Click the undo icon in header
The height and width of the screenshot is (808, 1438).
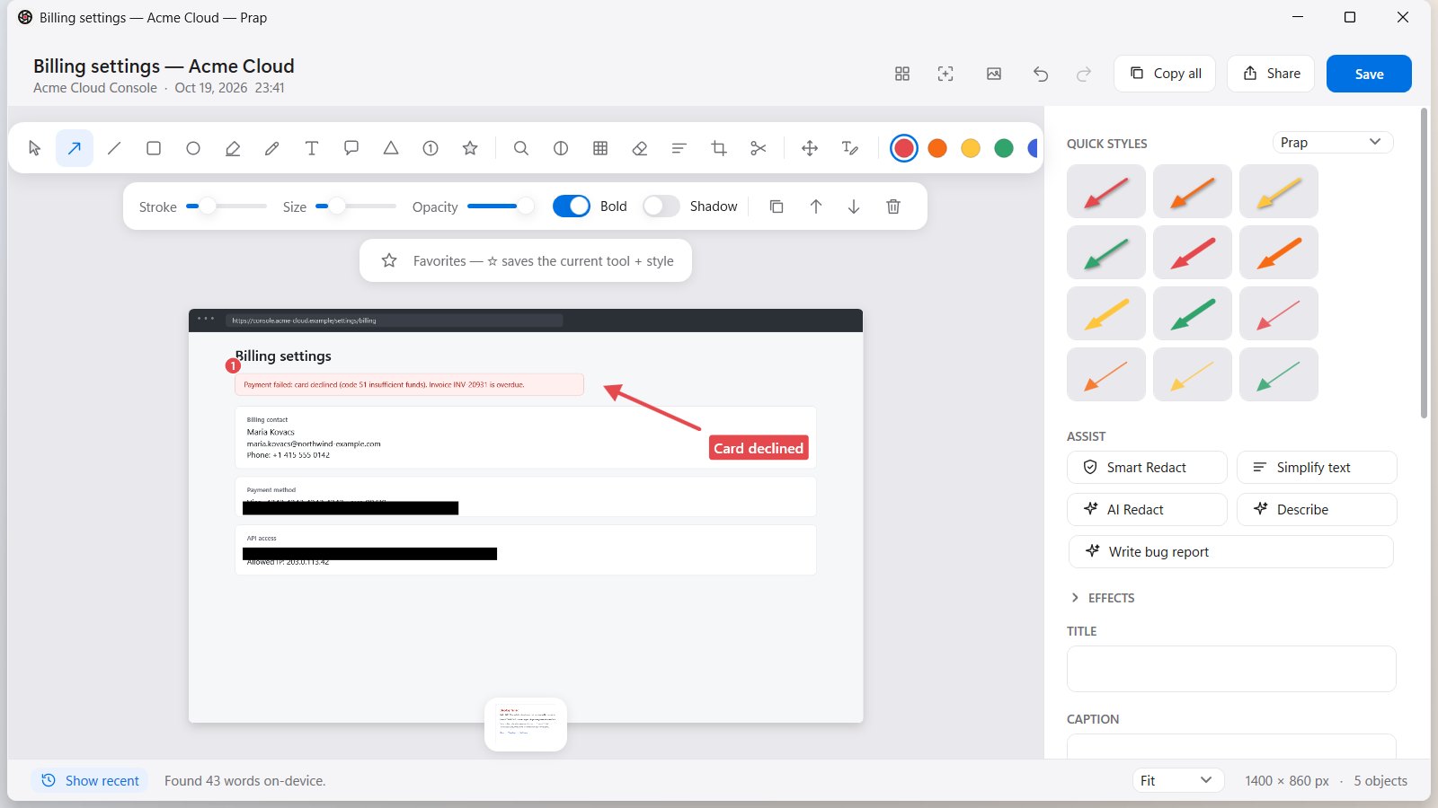click(x=1041, y=74)
